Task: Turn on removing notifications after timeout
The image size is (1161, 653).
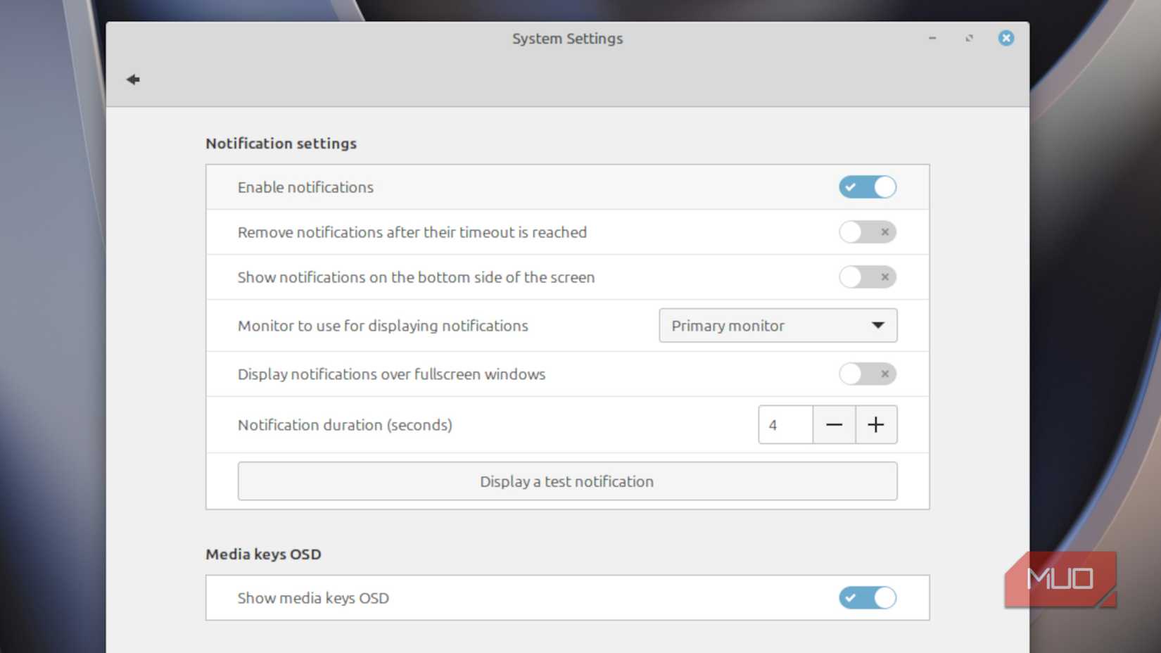Action: click(867, 232)
